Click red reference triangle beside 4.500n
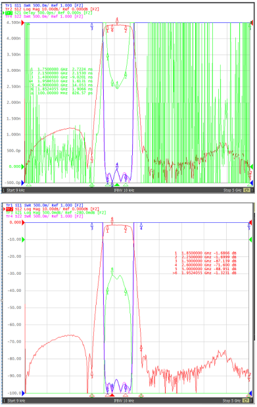The image size is (257, 407). point(22,23)
